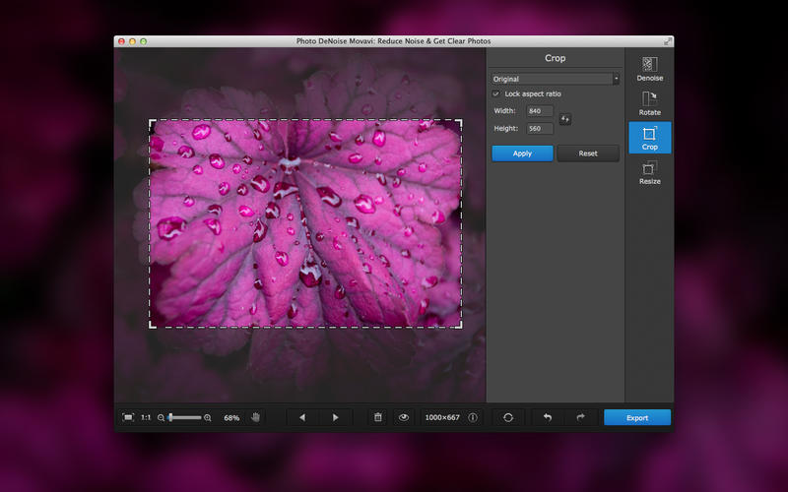Click the bottom-left crop corner handle

click(x=152, y=326)
